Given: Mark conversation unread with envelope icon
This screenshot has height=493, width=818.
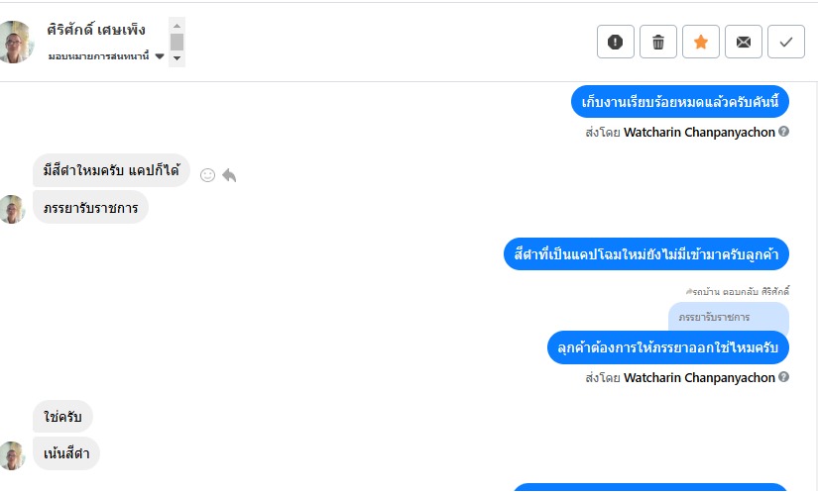Looking at the screenshot, I should (x=744, y=42).
